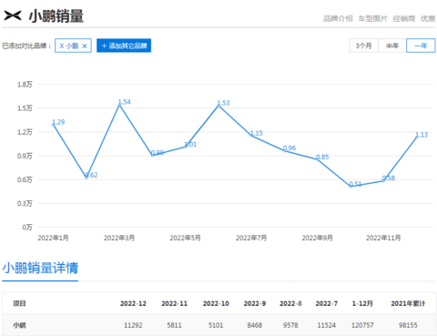Click the 小鹏 row label in table
This screenshot has width=437, height=336.
19,325
